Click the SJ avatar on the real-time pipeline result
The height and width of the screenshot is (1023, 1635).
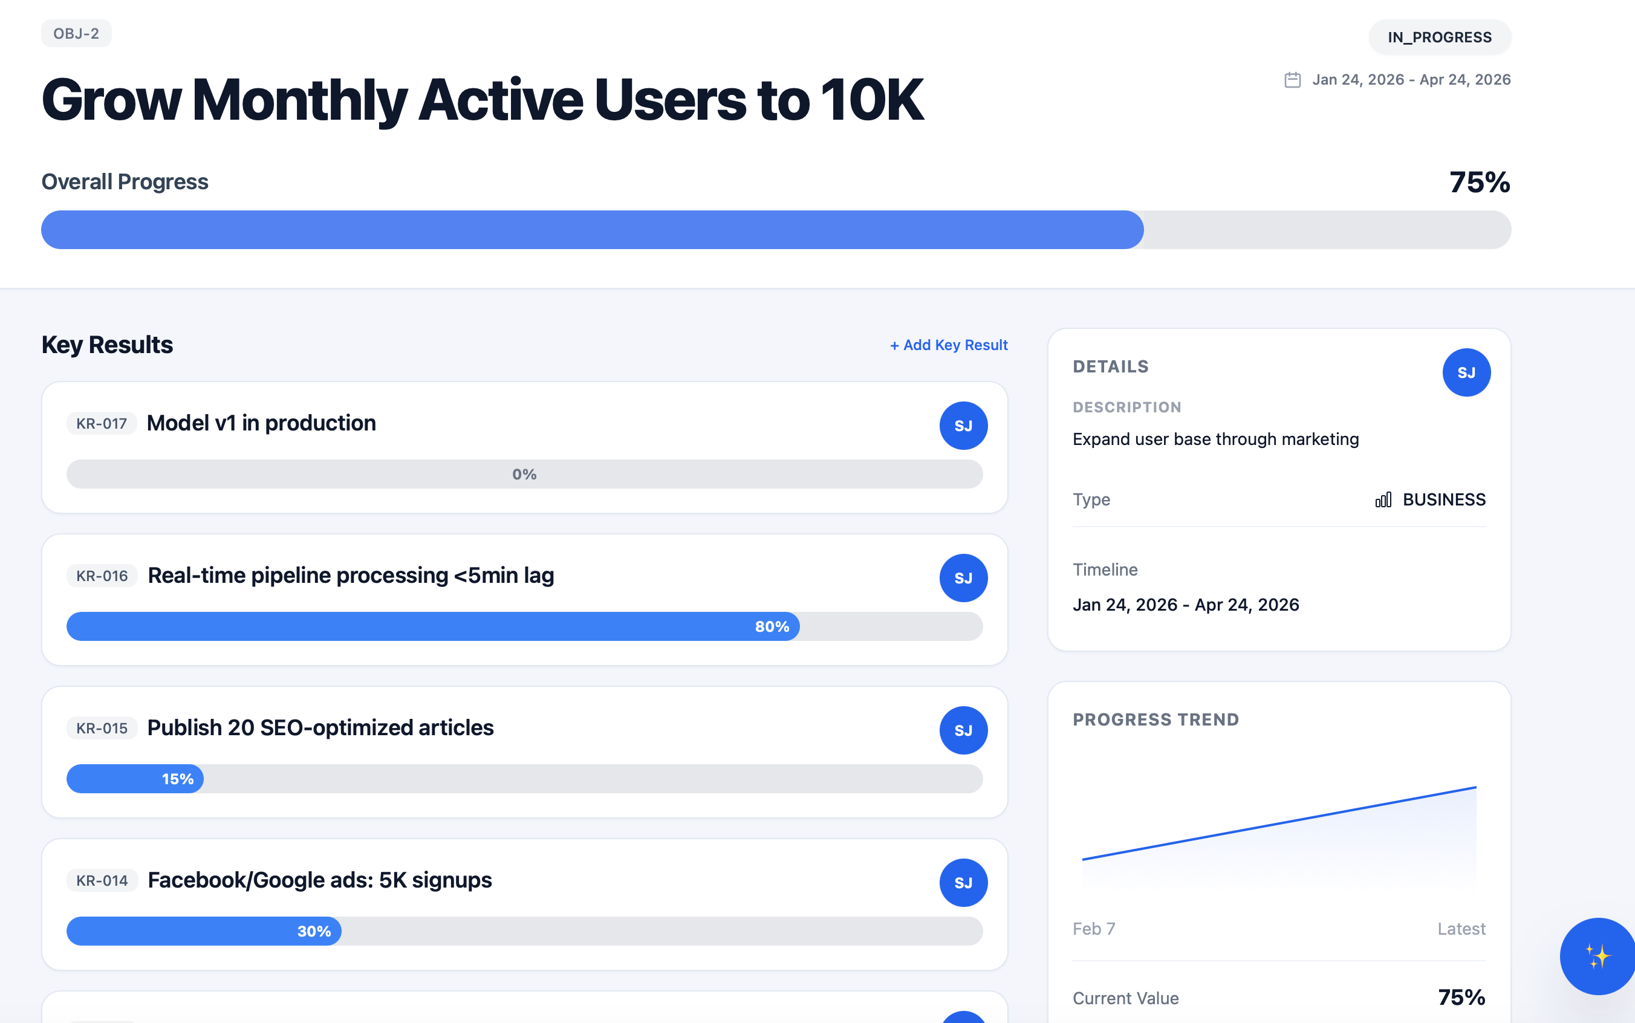pyautogui.click(x=963, y=578)
